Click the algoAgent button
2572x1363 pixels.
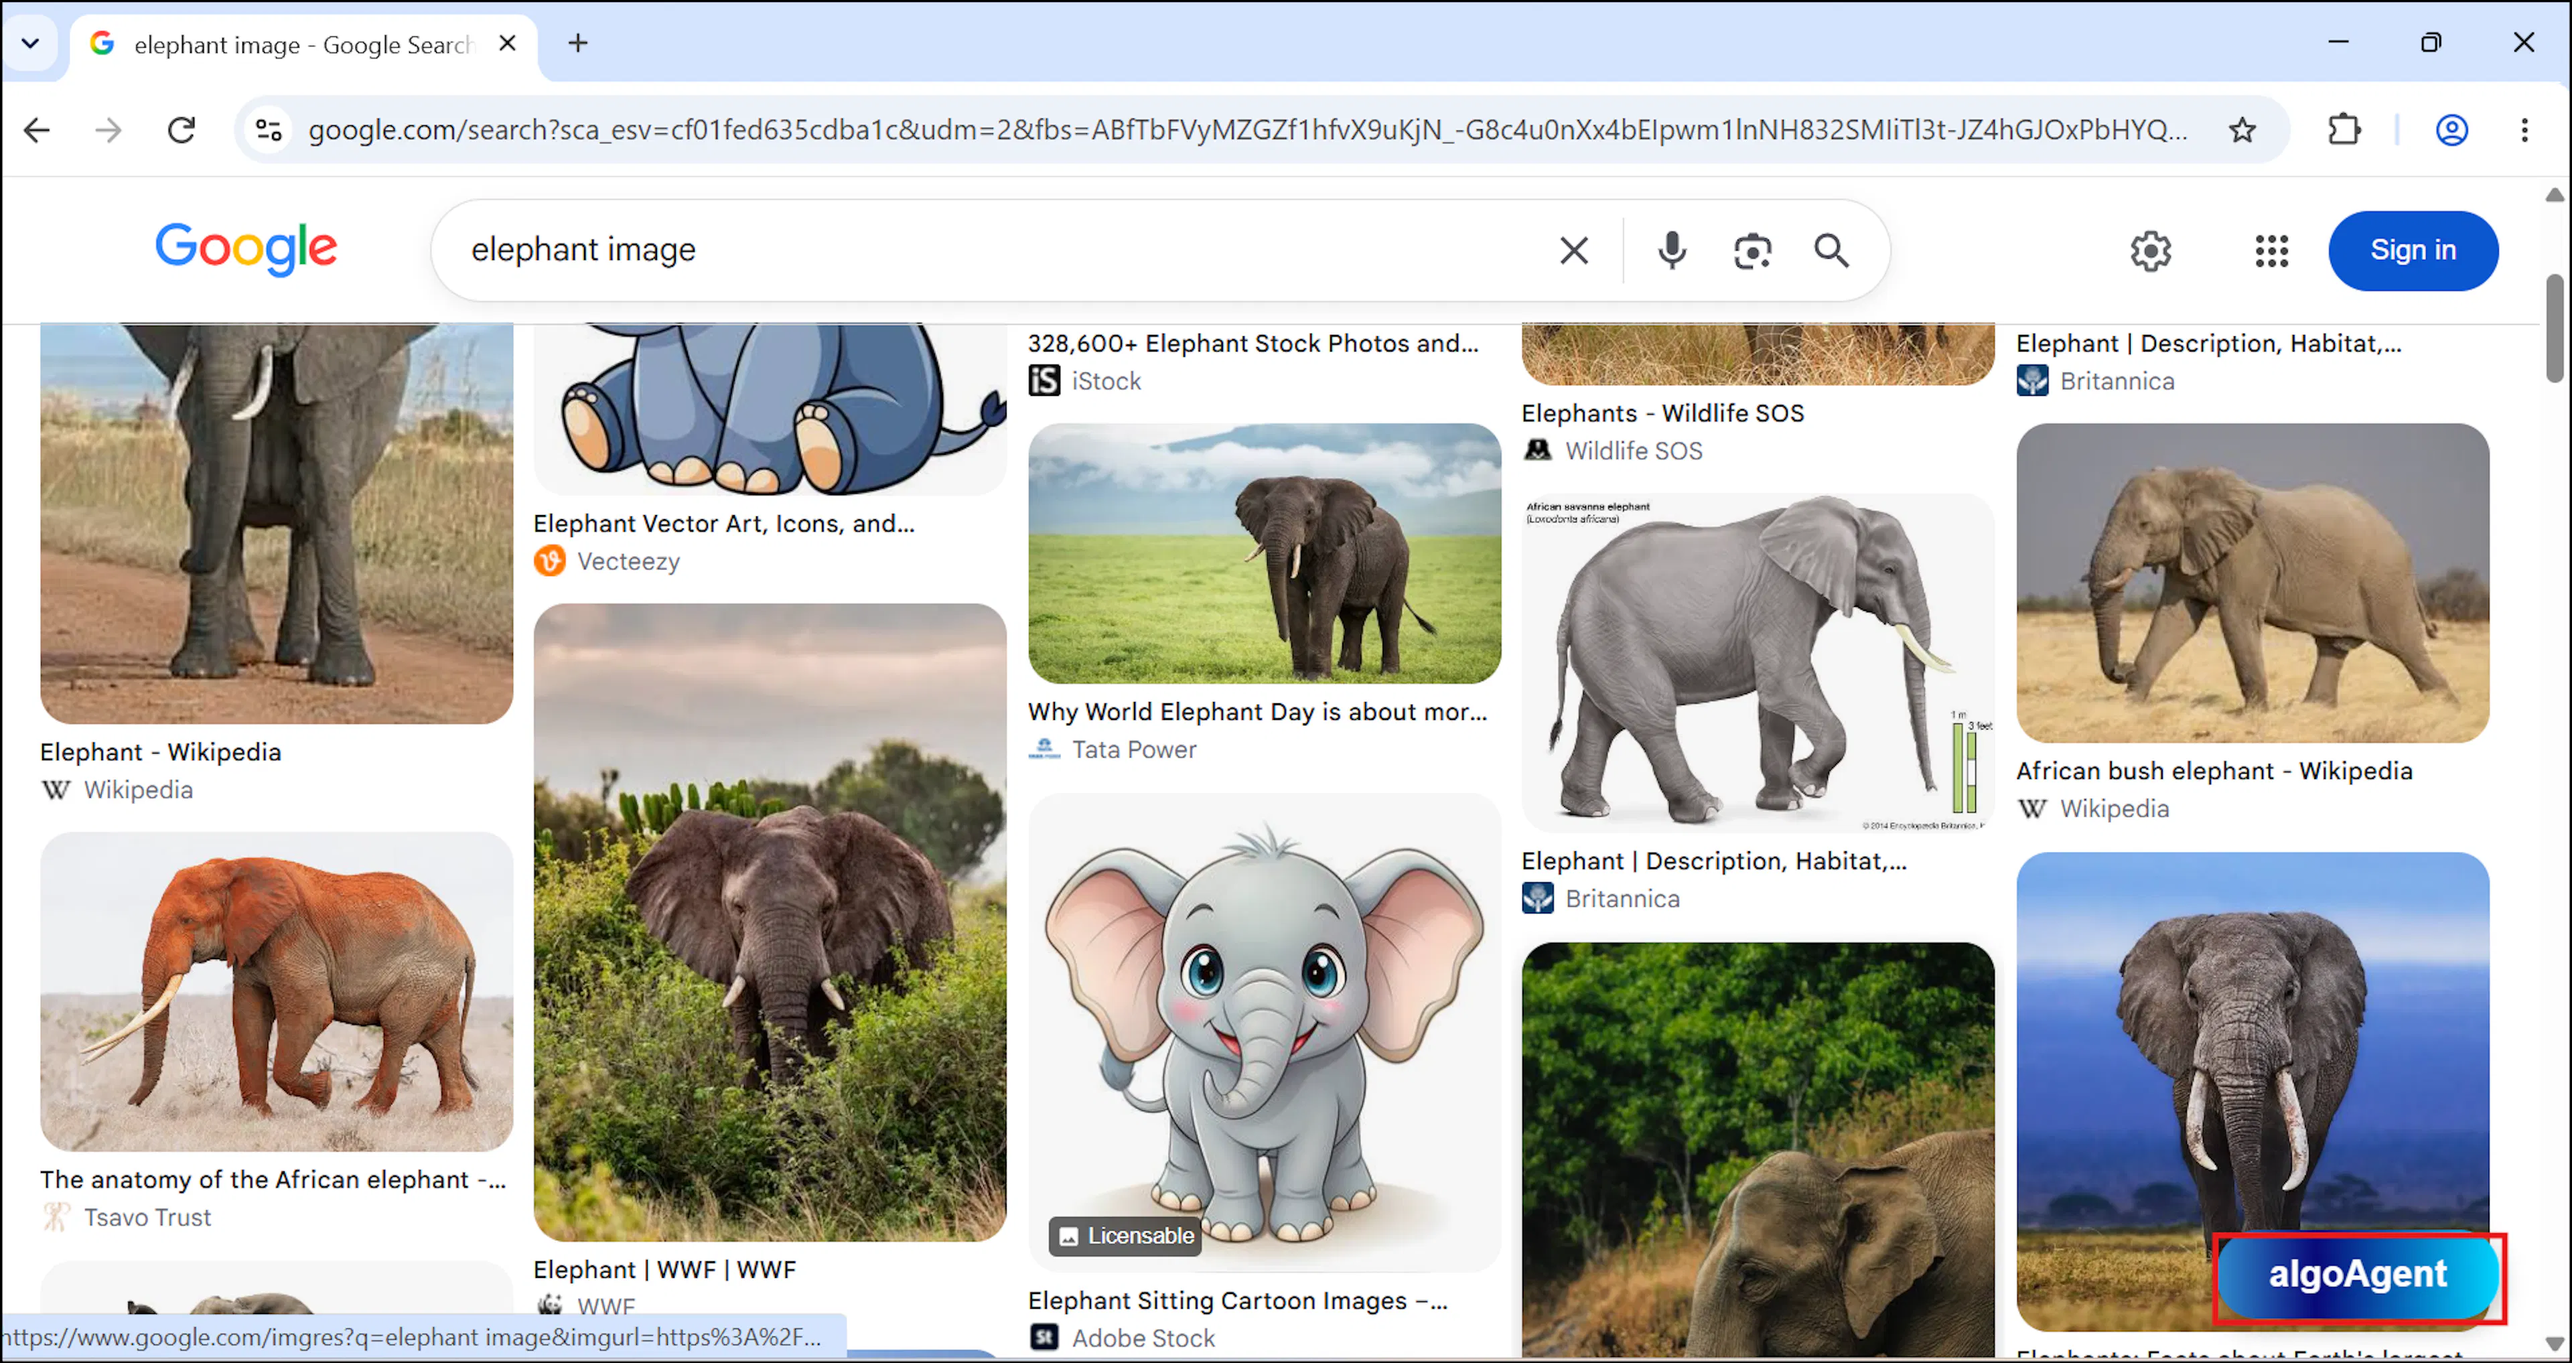[2358, 1274]
